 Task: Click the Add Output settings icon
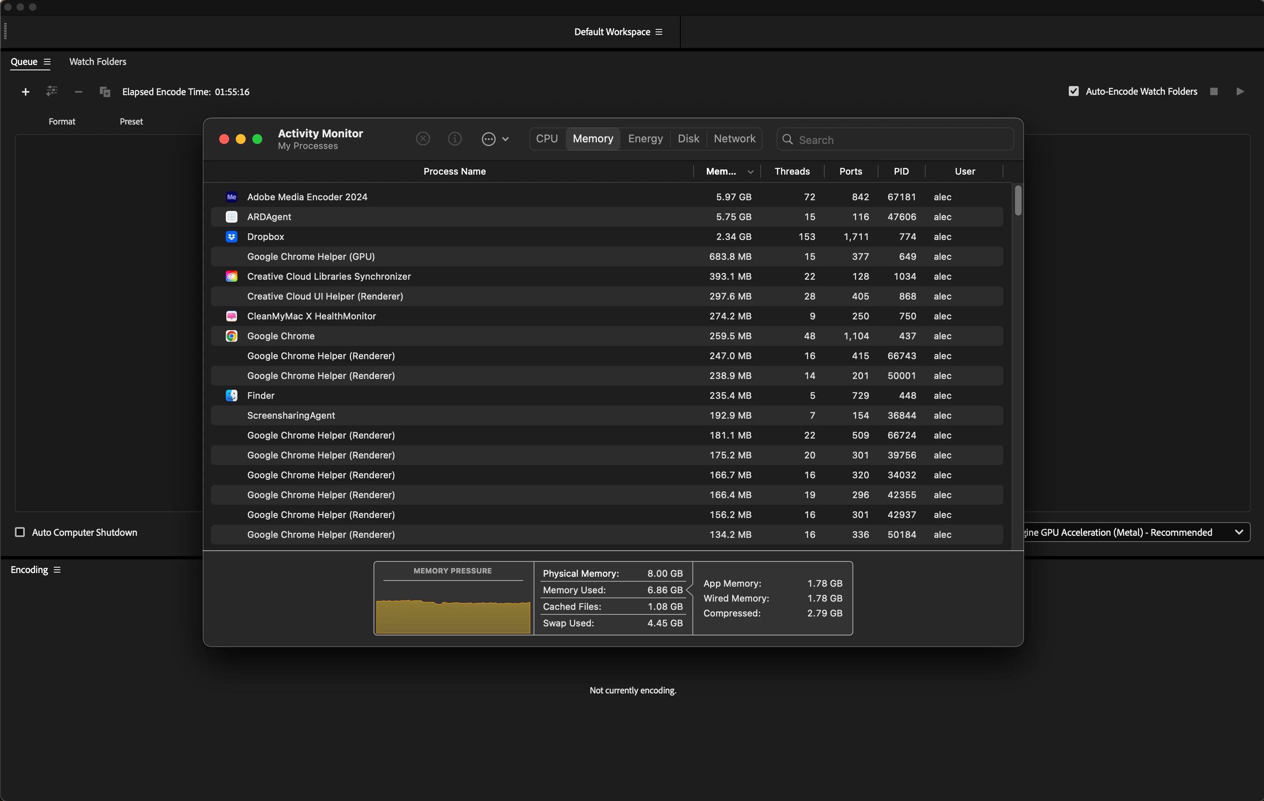pyautogui.click(x=51, y=91)
